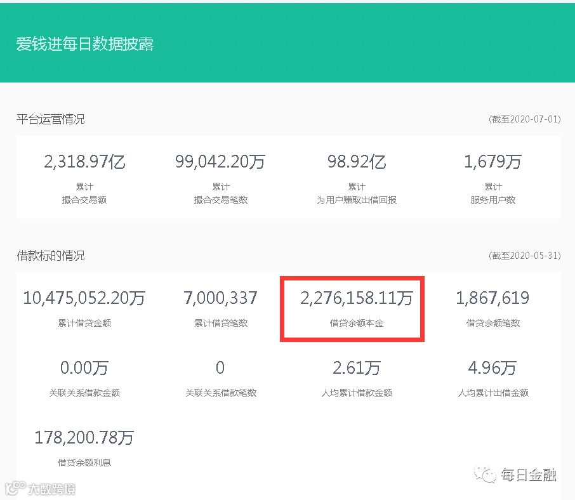
Task: Click the 爱钱进每日数据披露 page title
Action: click(x=84, y=44)
